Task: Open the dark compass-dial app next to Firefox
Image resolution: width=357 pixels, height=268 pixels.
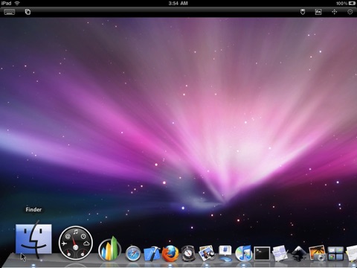Action: pyautogui.click(x=188, y=253)
